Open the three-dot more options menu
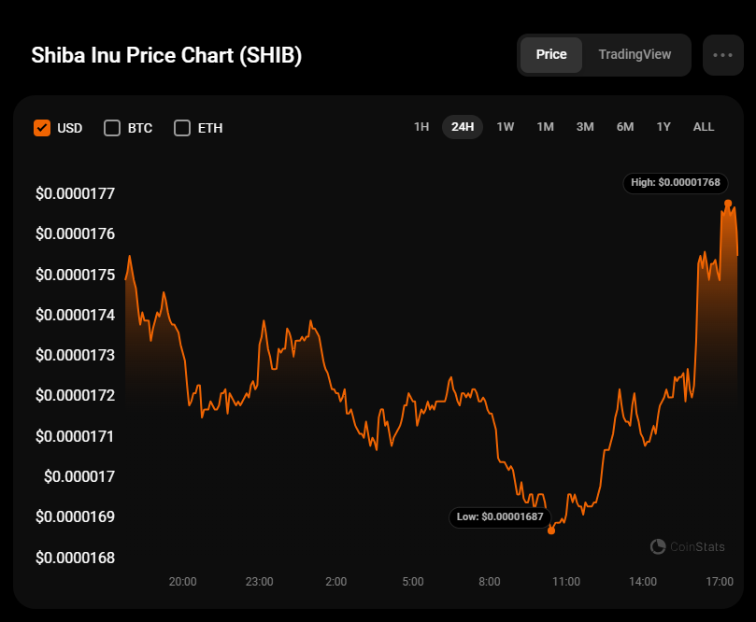 (x=722, y=55)
